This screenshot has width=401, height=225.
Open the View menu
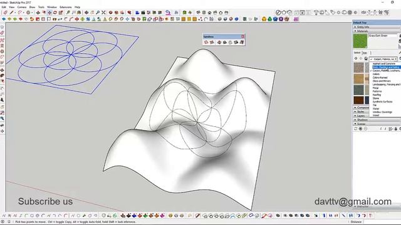click(12, 7)
